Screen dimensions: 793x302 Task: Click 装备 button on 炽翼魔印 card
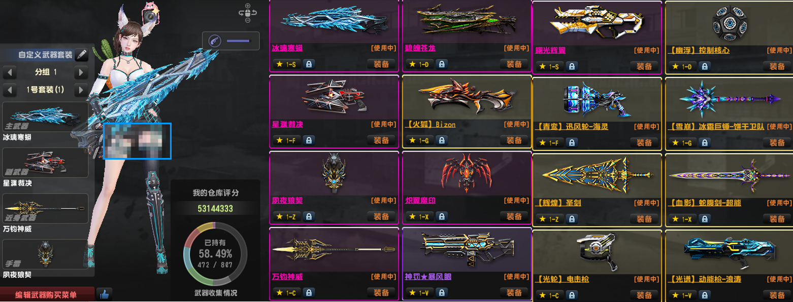pyautogui.click(x=514, y=216)
